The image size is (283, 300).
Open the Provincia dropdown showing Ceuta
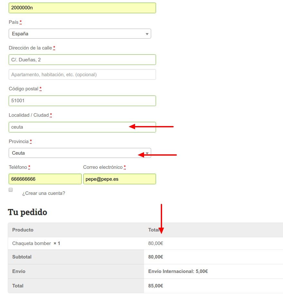coord(80,153)
